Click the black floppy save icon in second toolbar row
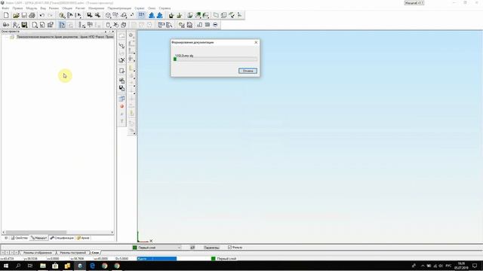 [24, 25]
